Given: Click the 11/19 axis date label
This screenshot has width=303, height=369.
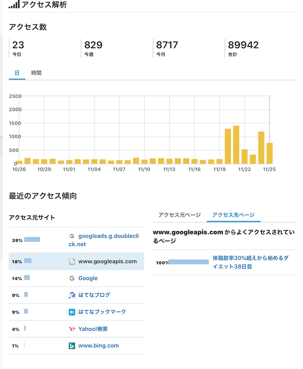Looking at the screenshot, I should tap(219, 169).
